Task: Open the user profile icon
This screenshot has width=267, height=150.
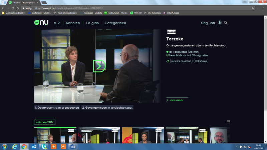Action: (220, 23)
